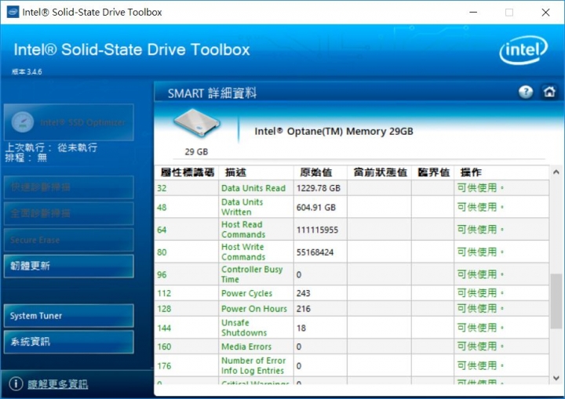Select the Data Units Read row
565x399 pixels.
click(x=352, y=188)
